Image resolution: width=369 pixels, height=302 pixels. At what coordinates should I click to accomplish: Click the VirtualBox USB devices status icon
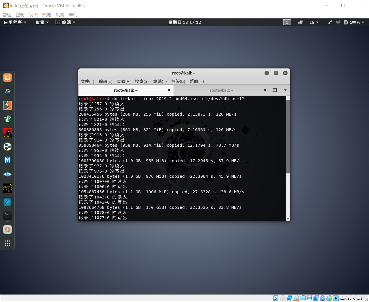tap(296, 298)
